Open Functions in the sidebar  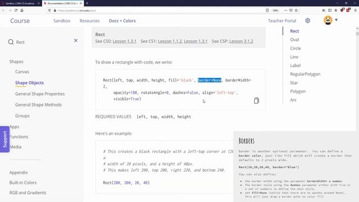point(19,137)
